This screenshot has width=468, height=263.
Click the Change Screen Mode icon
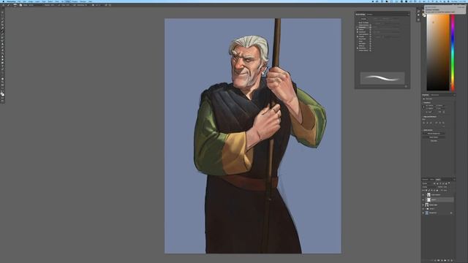(2, 102)
